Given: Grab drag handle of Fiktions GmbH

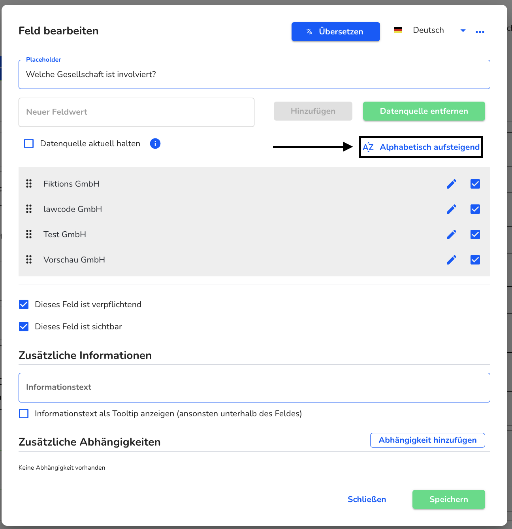Looking at the screenshot, I should coord(29,183).
